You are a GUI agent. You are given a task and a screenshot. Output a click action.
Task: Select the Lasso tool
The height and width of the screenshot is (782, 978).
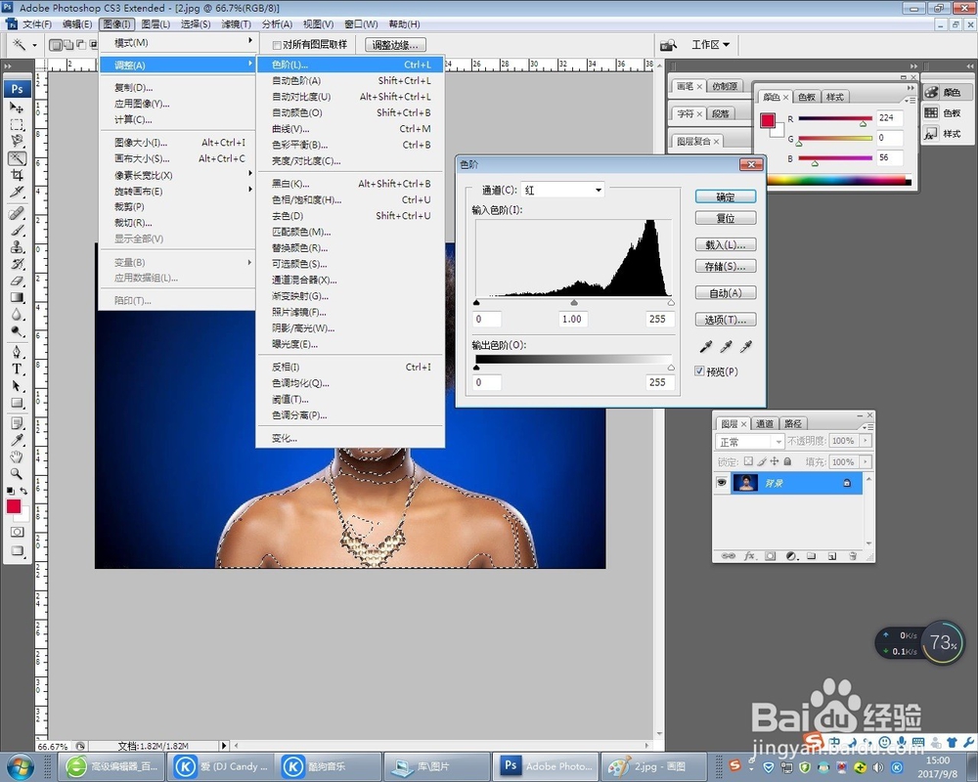(x=17, y=141)
